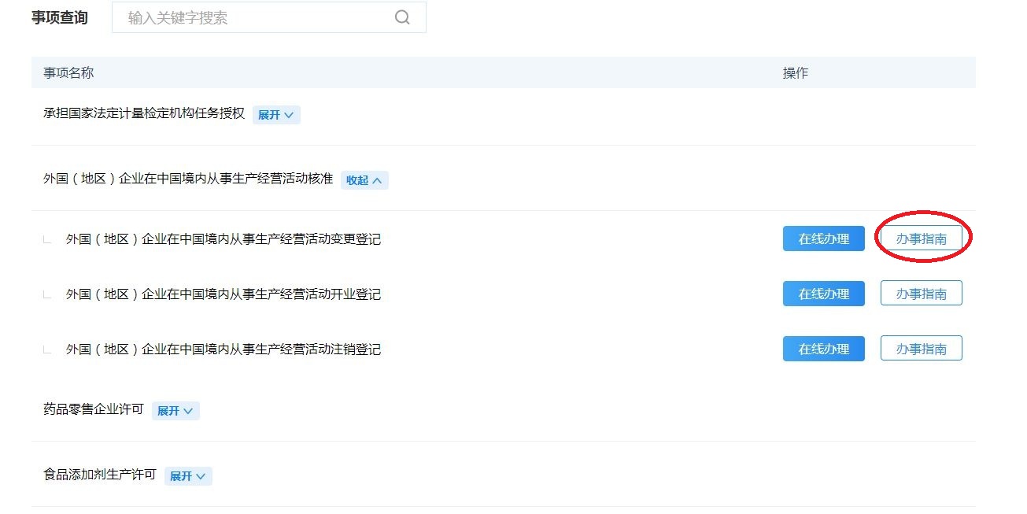Collapse 外国（地区）企业 group with 收起
This screenshot has height=514, width=1027.
364,180
